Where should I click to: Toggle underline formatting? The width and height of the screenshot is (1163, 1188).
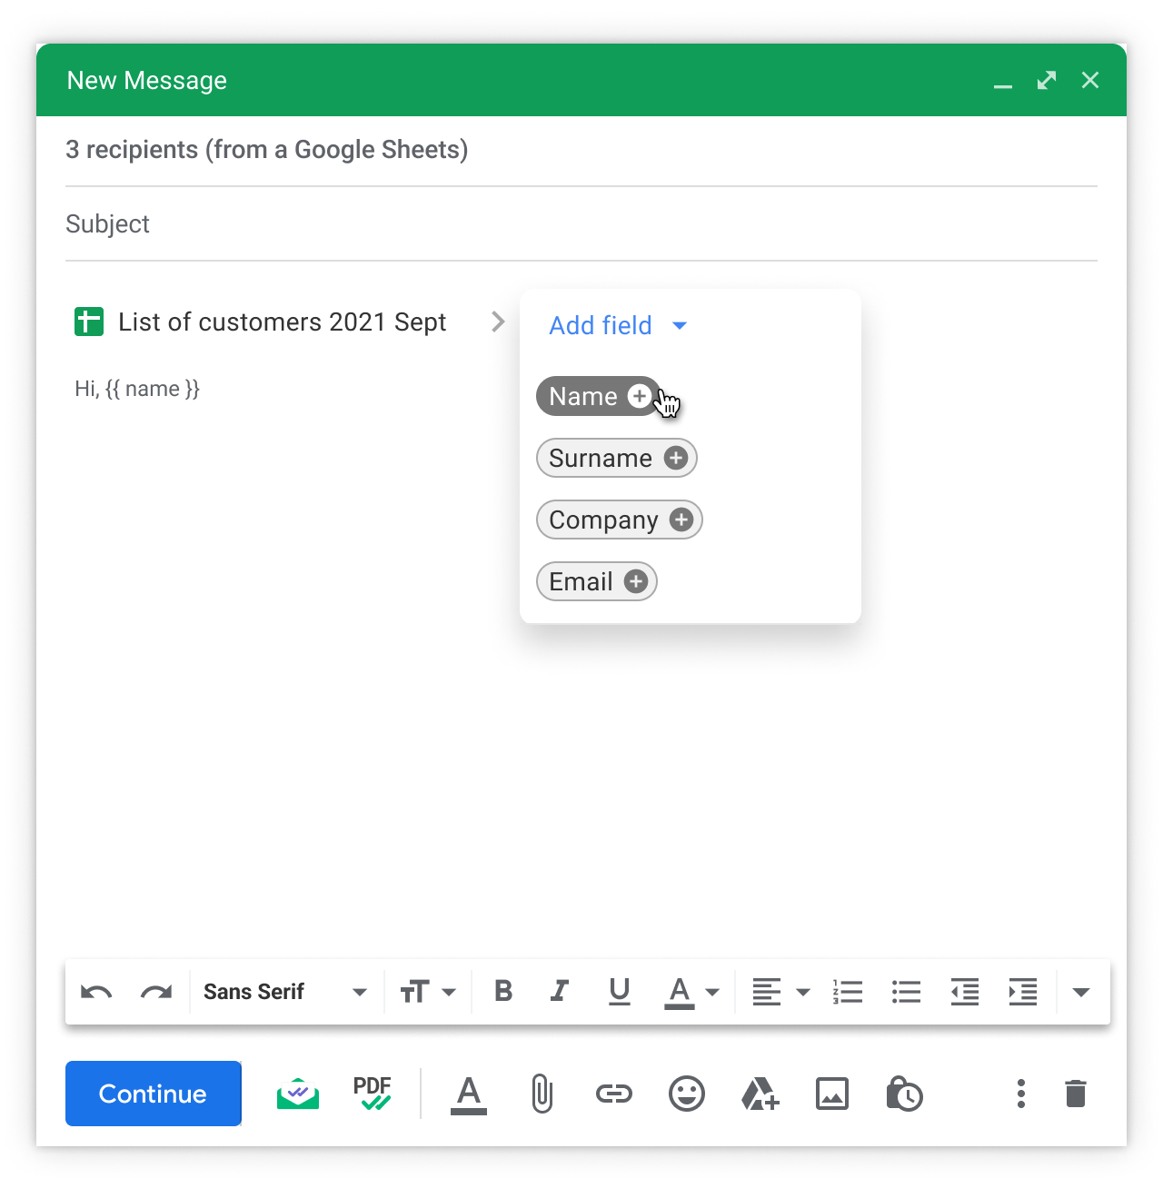click(x=620, y=991)
